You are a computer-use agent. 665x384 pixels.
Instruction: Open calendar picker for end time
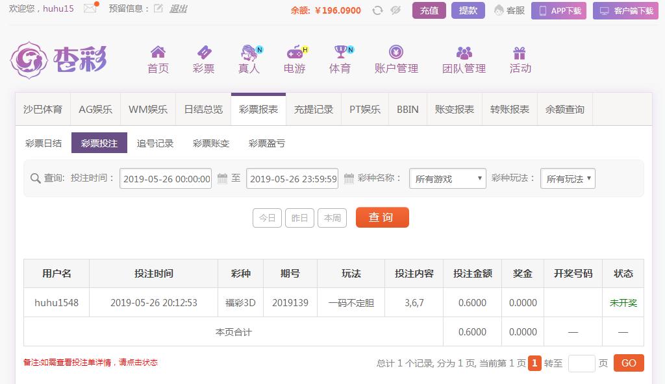tap(349, 178)
